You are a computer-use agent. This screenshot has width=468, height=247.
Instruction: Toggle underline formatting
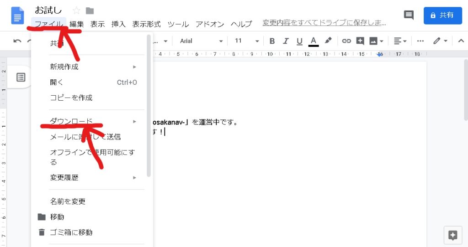click(299, 41)
